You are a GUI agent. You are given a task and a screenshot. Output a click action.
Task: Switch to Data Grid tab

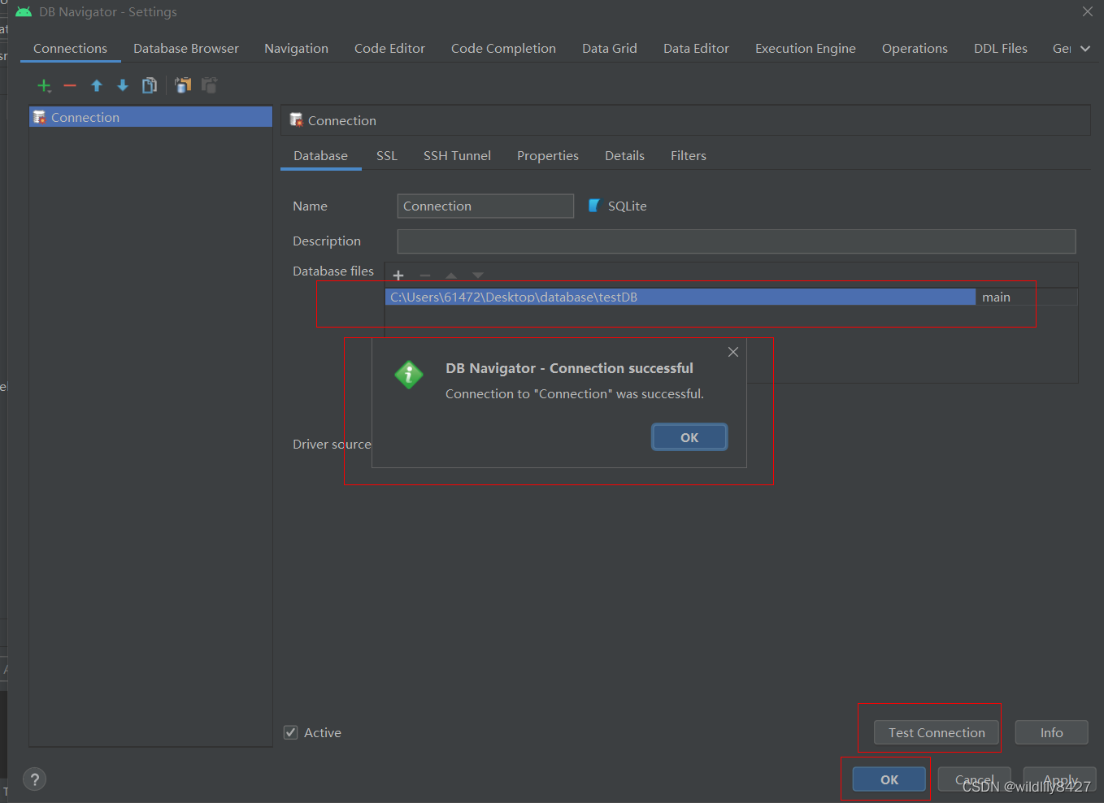[x=610, y=49]
